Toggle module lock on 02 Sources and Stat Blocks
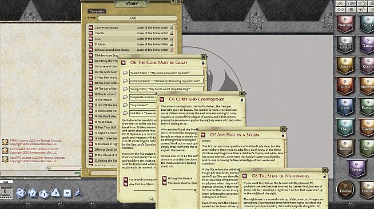The height and width of the screenshot is (209, 374). click(172, 50)
